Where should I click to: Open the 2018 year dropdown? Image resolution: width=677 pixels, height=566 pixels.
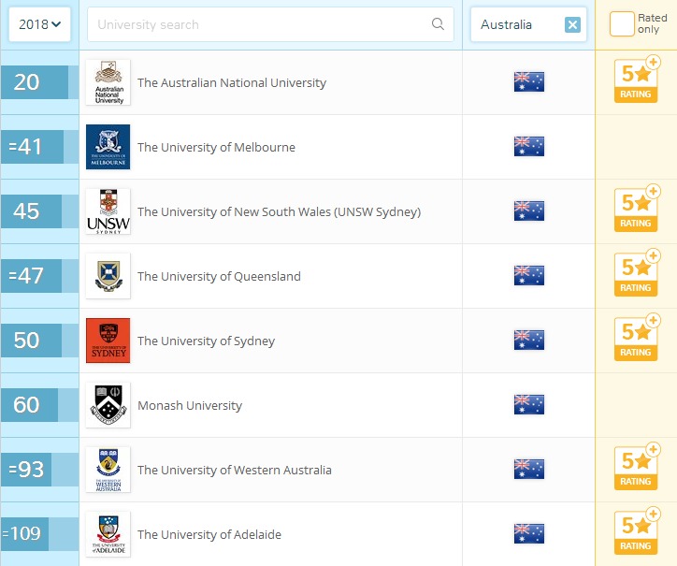tap(39, 24)
